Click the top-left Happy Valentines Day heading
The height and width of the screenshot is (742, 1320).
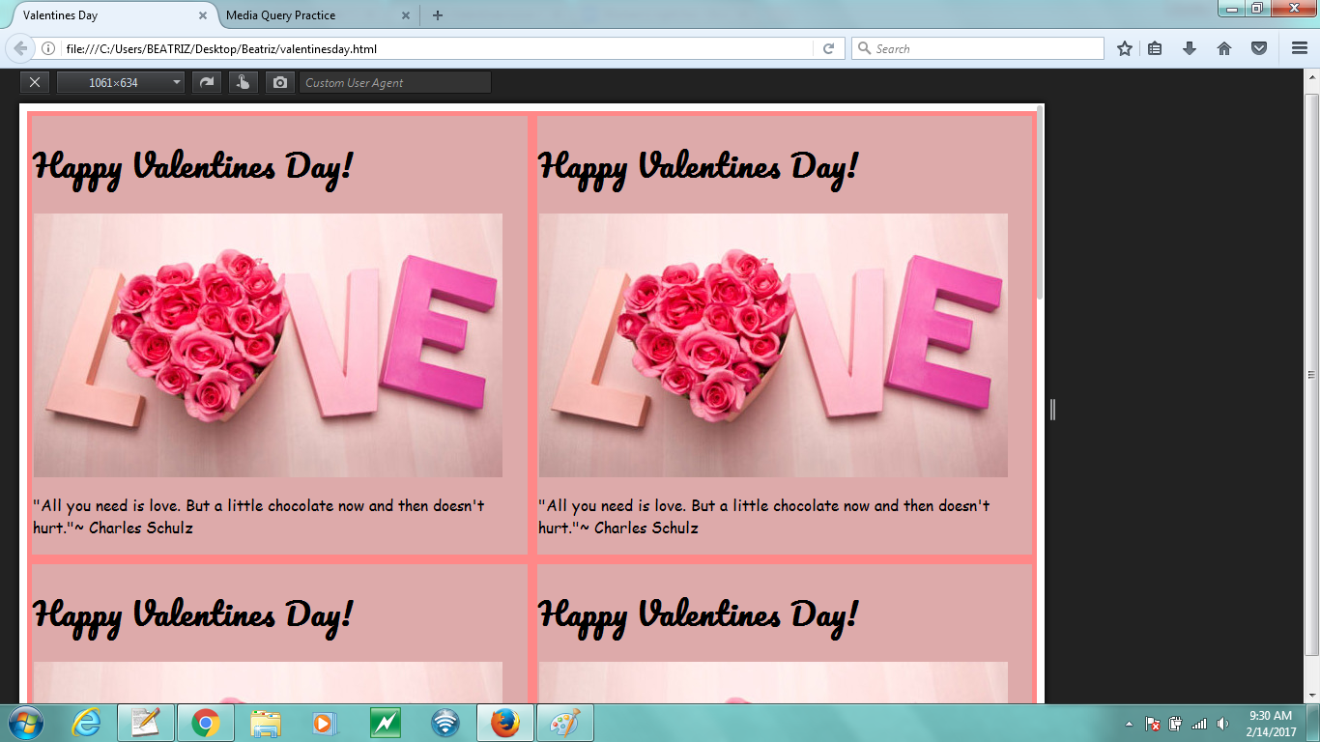click(x=193, y=168)
